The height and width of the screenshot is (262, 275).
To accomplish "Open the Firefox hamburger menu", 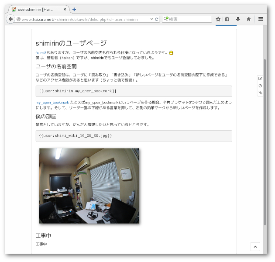I will point(261,19).
